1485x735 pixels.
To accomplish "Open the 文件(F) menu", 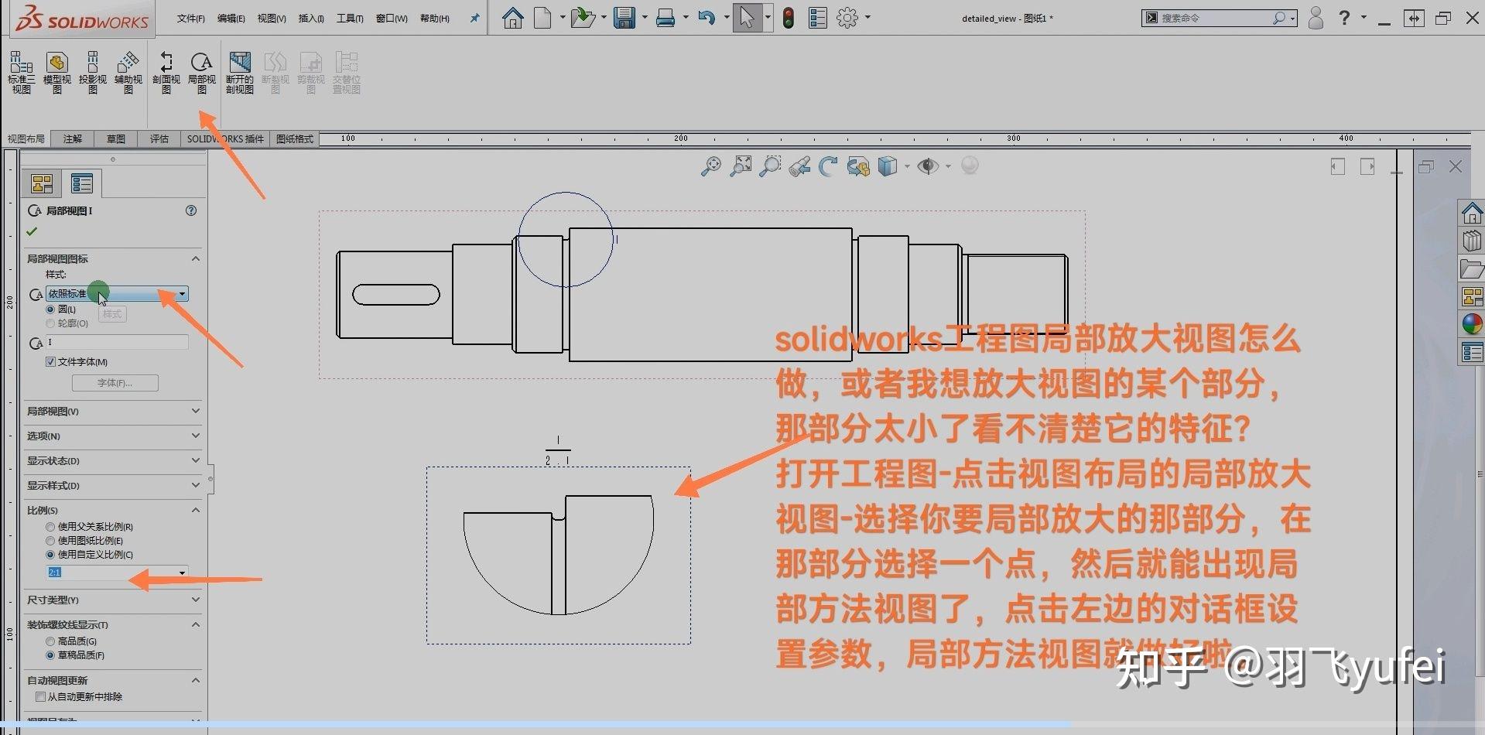I will click(191, 18).
